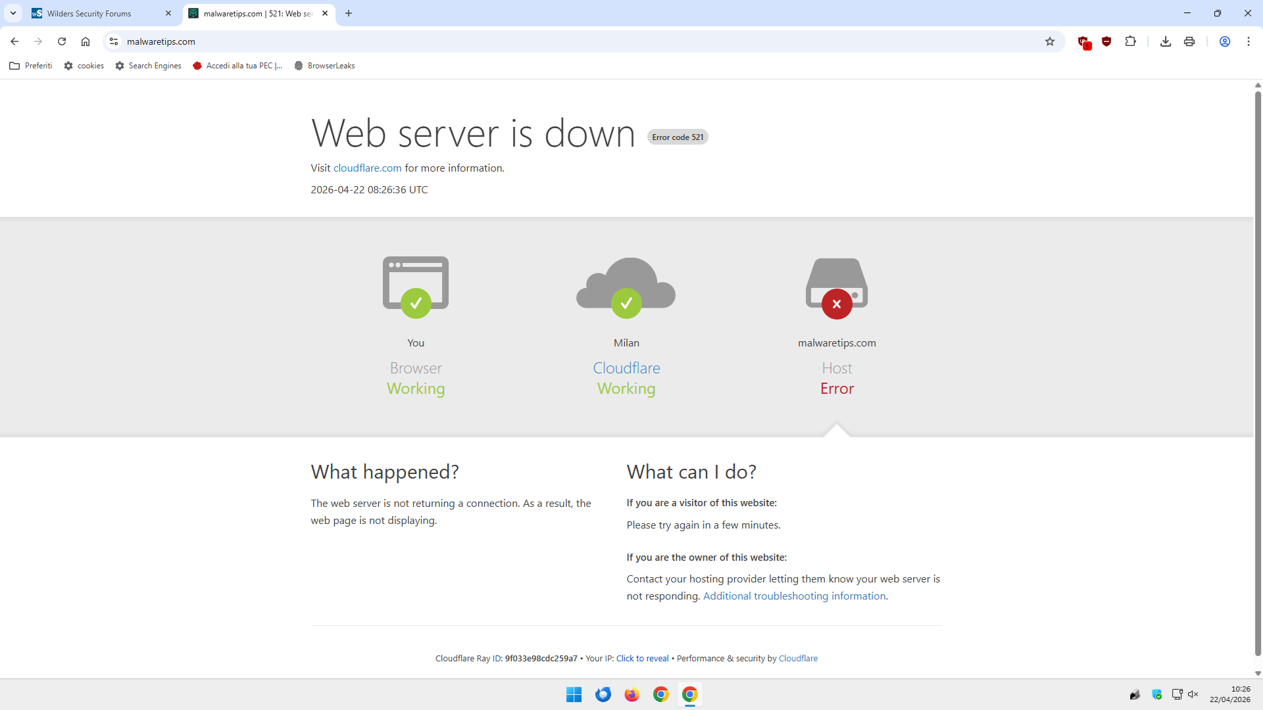Click the server error icon above malwaretips.com
1263x710 pixels.
(x=837, y=288)
